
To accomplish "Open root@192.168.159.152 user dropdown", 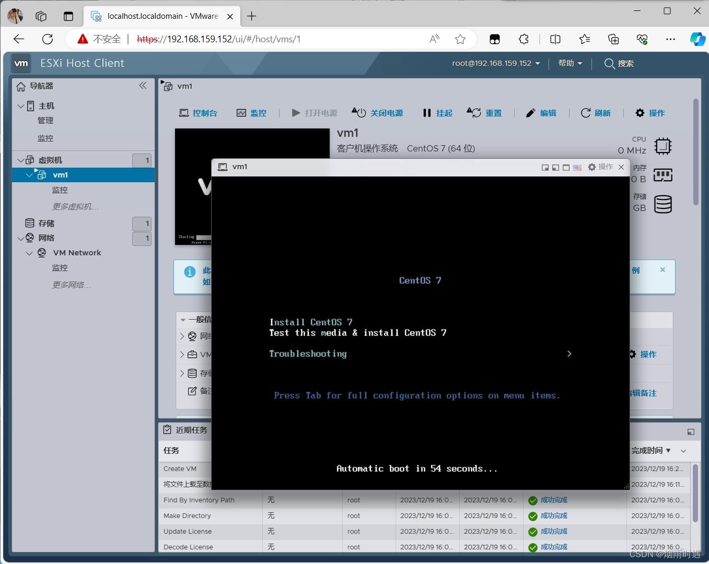I will [496, 63].
